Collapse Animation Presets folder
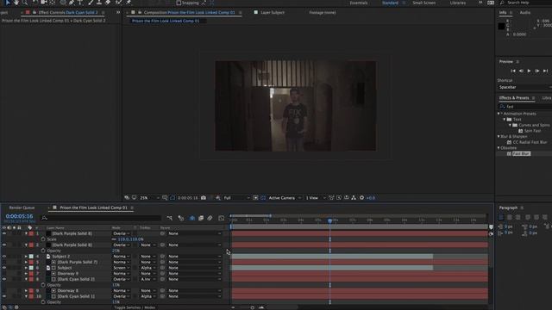This screenshot has width=552, height=310. pyautogui.click(x=499, y=114)
